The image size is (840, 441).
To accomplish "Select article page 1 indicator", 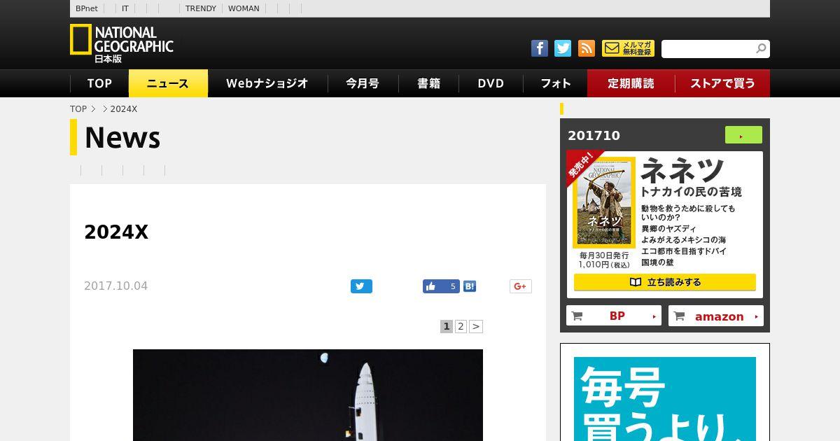I will pyautogui.click(x=447, y=326).
